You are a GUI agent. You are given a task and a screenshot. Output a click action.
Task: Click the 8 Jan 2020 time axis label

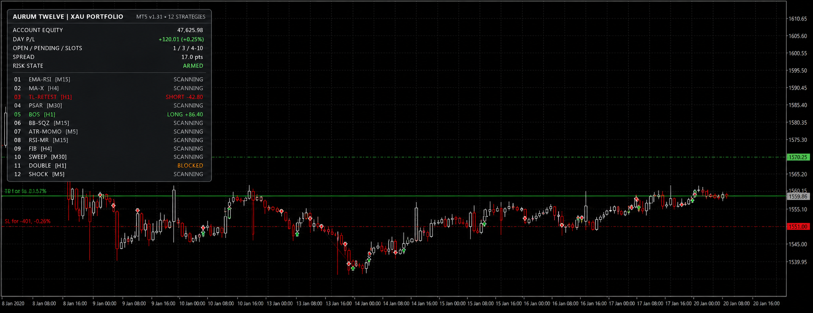coord(13,304)
